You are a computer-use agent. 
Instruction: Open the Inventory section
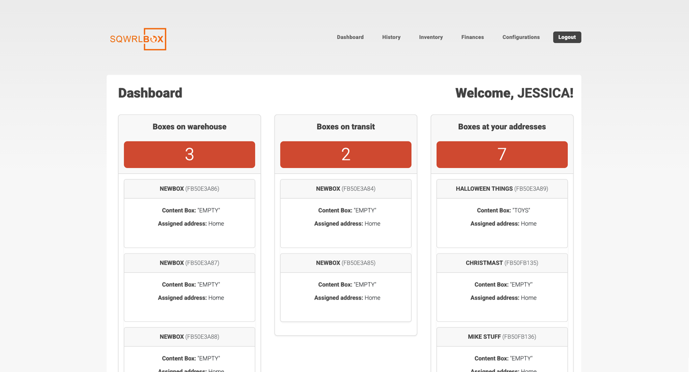pos(431,37)
